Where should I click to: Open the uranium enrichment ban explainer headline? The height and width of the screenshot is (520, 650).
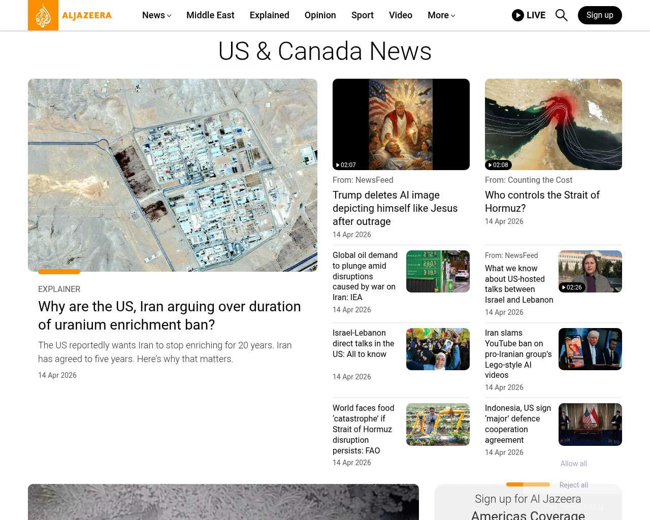(170, 315)
